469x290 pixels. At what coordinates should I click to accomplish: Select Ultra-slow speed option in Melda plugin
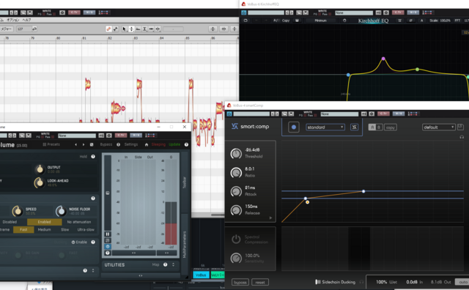[86, 230]
